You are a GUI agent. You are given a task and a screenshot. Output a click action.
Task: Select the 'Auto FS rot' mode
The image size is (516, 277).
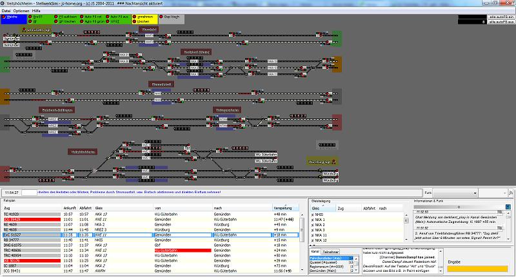[91, 17]
